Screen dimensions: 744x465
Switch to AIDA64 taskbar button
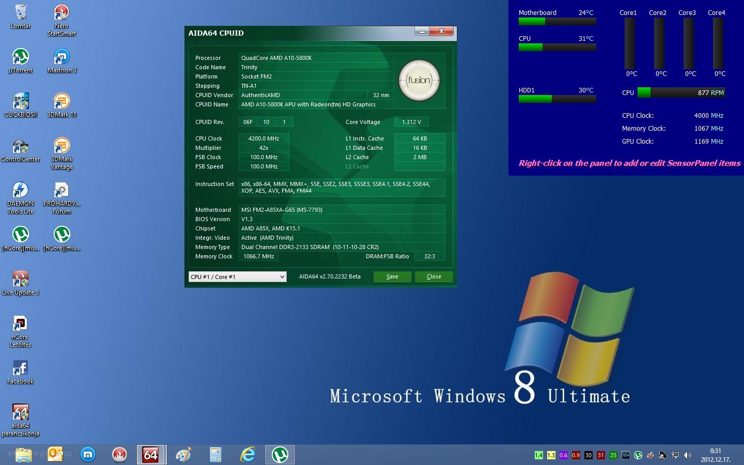click(x=151, y=455)
